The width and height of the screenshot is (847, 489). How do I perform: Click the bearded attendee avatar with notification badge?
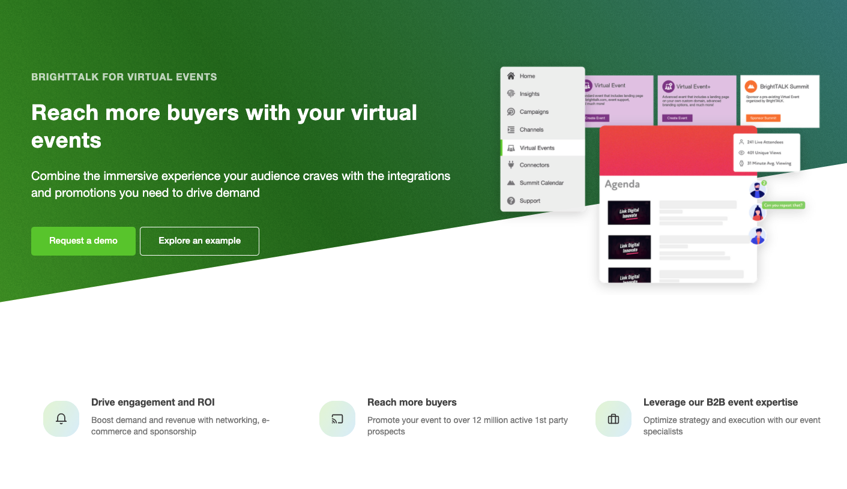click(758, 188)
